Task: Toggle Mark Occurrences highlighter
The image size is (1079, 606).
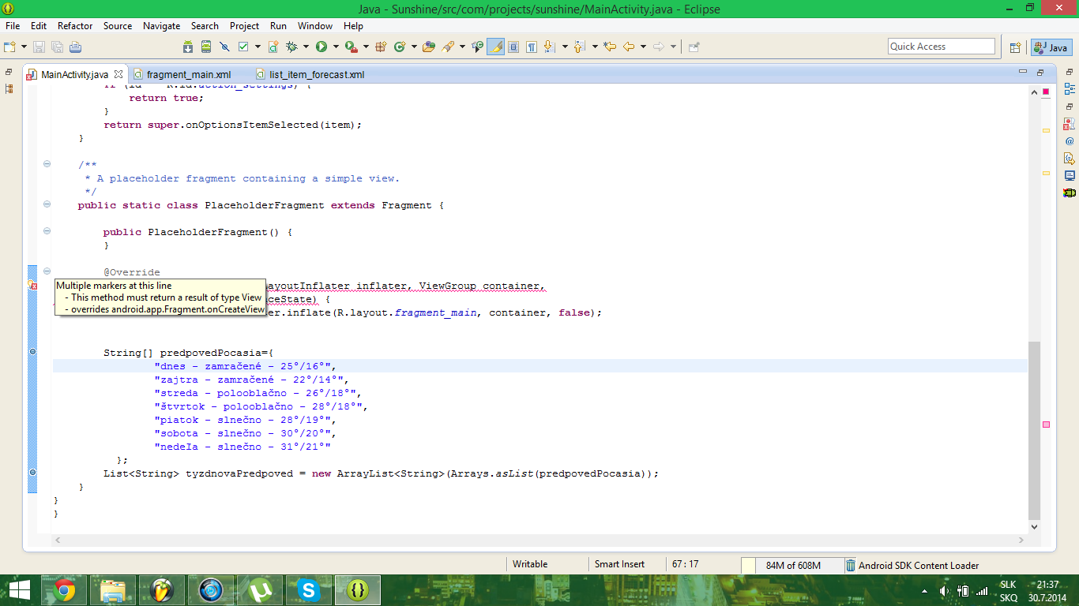Action: pyautogui.click(x=496, y=47)
